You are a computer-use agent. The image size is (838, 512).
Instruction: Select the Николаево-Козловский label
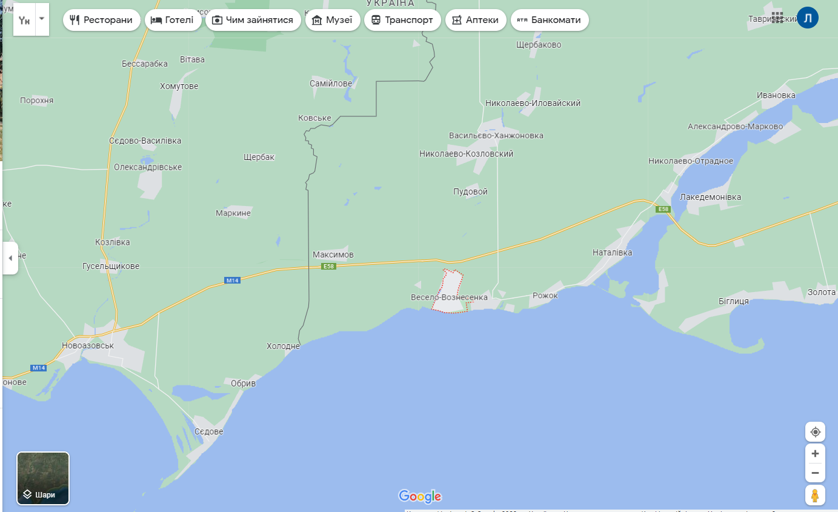point(467,154)
